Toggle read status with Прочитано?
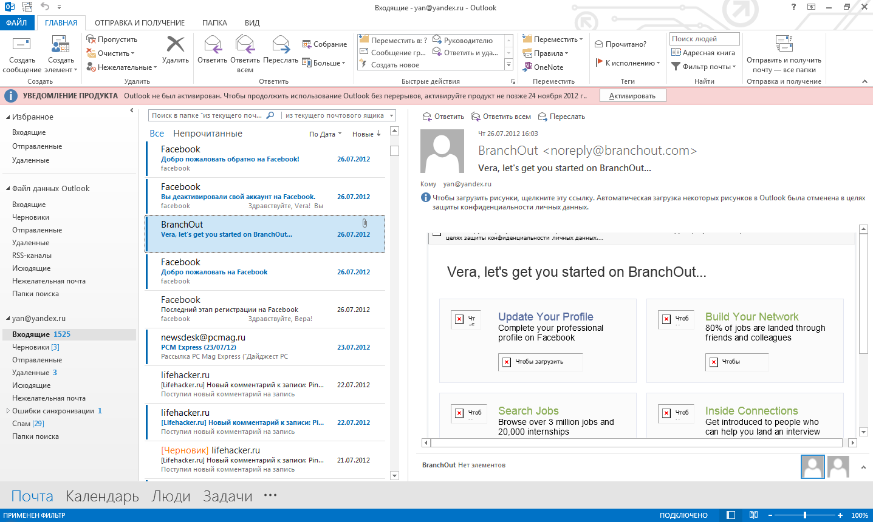Viewport: 873px width, 522px height. point(620,44)
